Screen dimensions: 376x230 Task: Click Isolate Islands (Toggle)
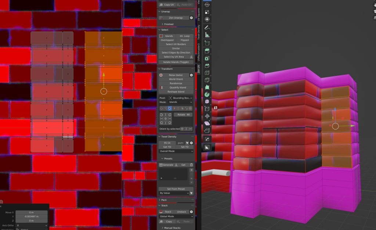(176, 62)
